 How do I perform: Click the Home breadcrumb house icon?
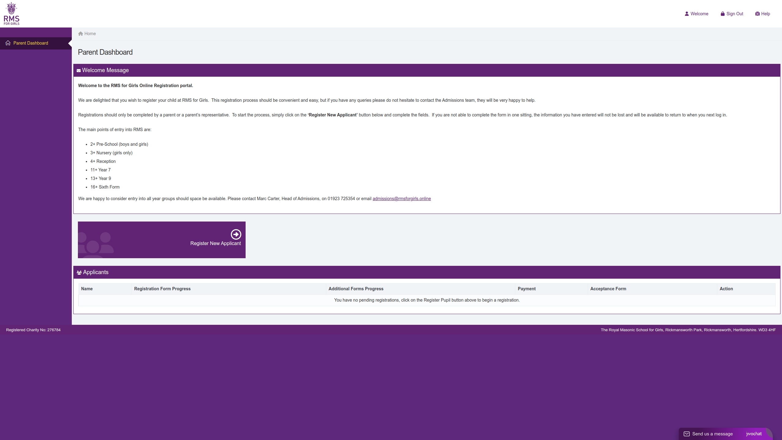pos(81,34)
